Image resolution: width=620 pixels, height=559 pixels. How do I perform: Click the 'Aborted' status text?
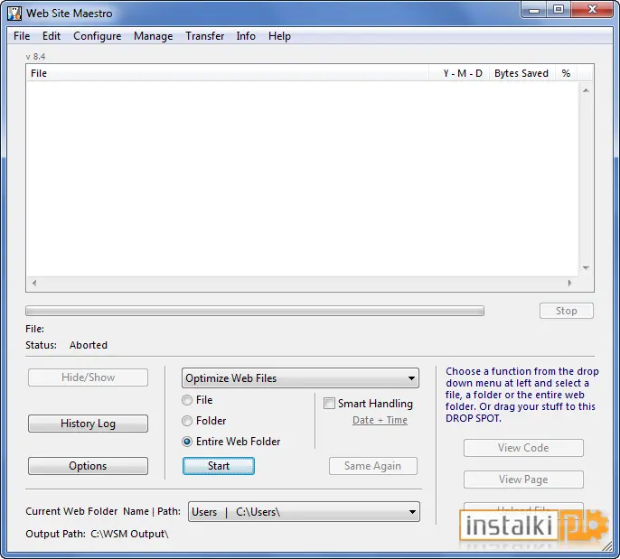(x=89, y=345)
